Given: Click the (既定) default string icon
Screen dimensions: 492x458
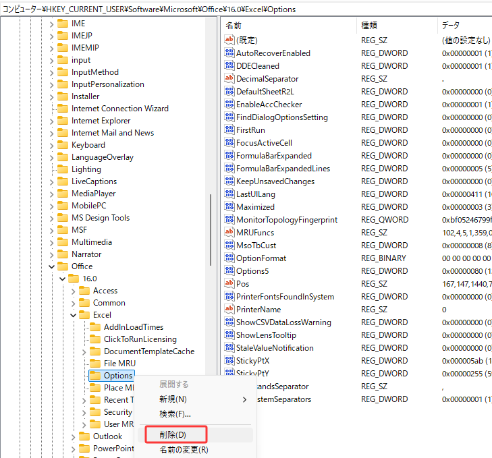Looking at the screenshot, I should point(229,40).
